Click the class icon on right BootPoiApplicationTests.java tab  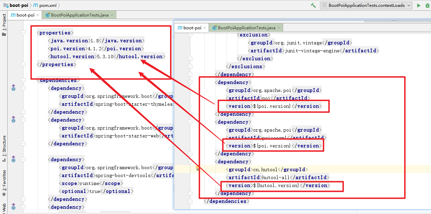click(x=214, y=28)
